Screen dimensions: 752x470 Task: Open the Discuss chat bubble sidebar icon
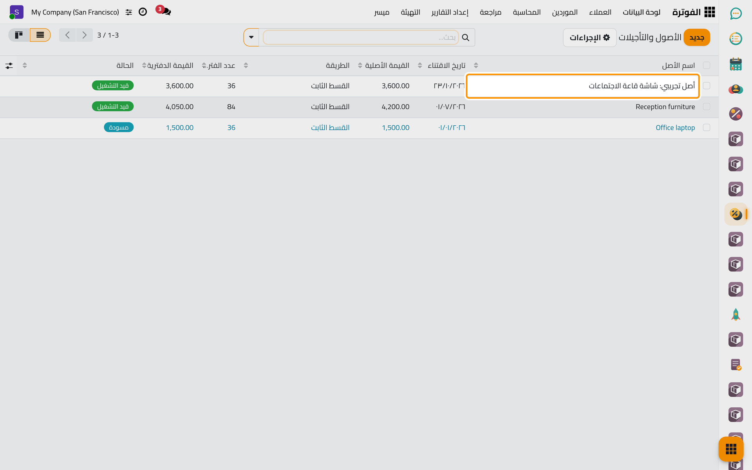pos(736,14)
